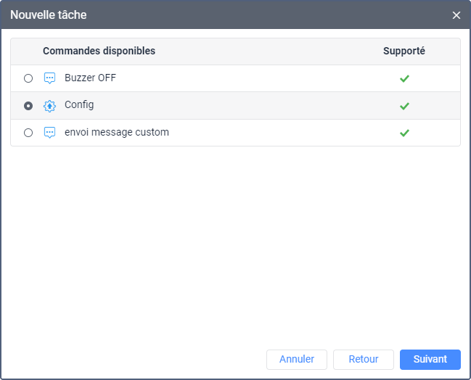
Task: Go back with the Retour button
Action: [363, 359]
